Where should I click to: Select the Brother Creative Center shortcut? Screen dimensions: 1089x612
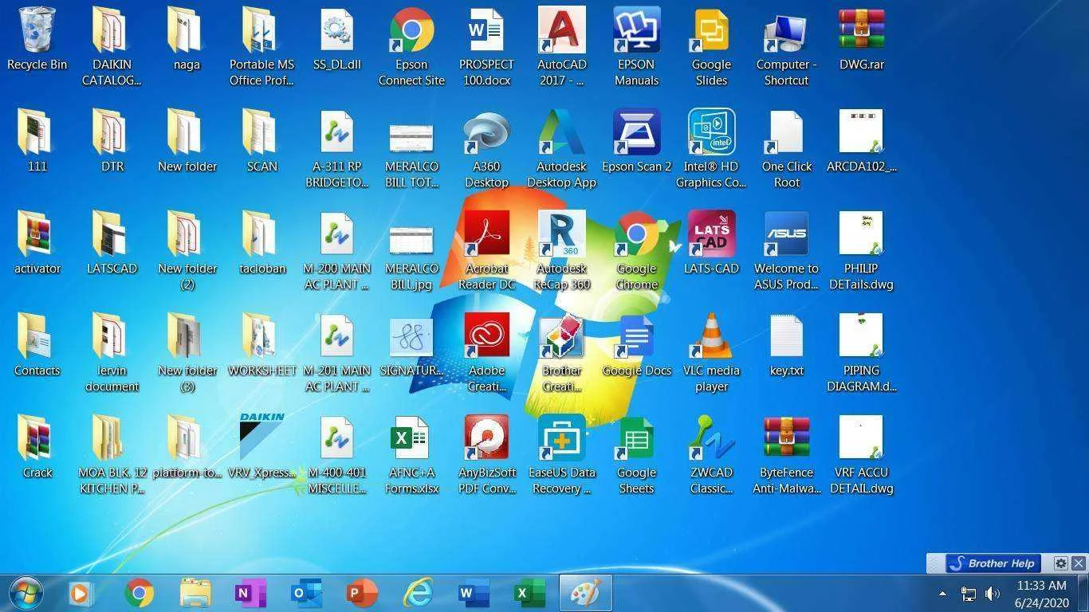tap(561, 352)
